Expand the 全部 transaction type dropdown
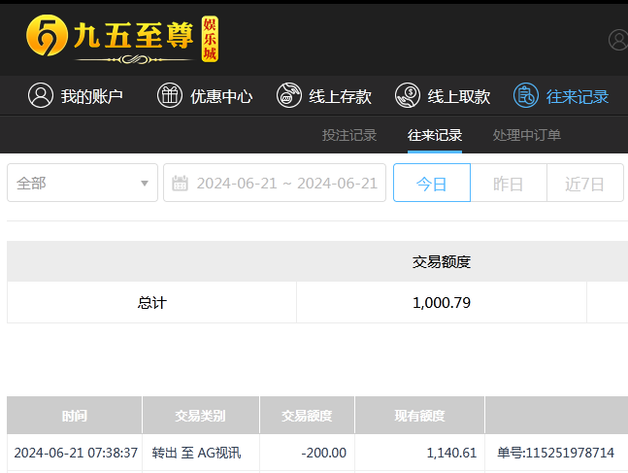The image size is (628, 473). pos(83,183)
